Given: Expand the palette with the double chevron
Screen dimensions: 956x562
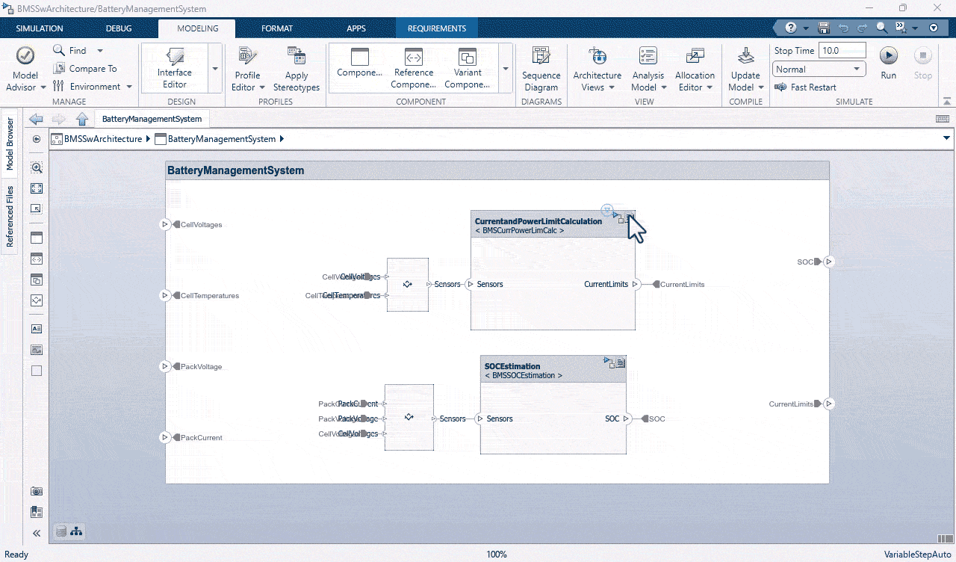Looking at the screenshot, I should (x=37, y=533).
